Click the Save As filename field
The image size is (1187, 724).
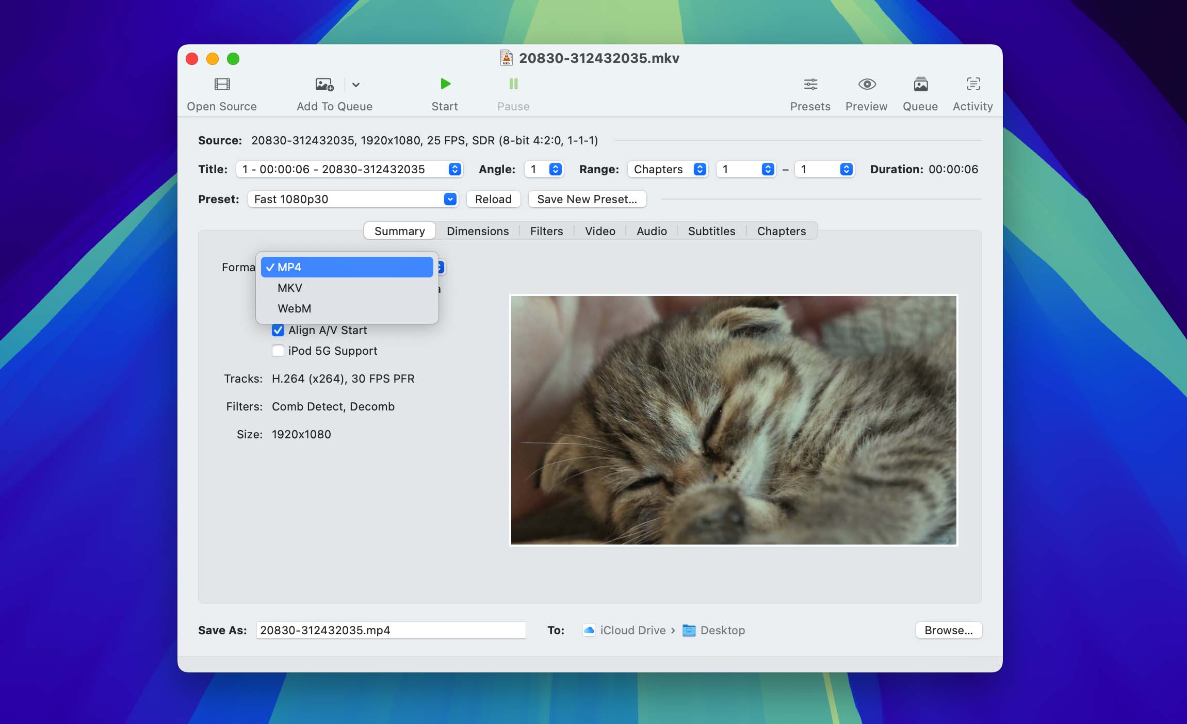[391, 630]
